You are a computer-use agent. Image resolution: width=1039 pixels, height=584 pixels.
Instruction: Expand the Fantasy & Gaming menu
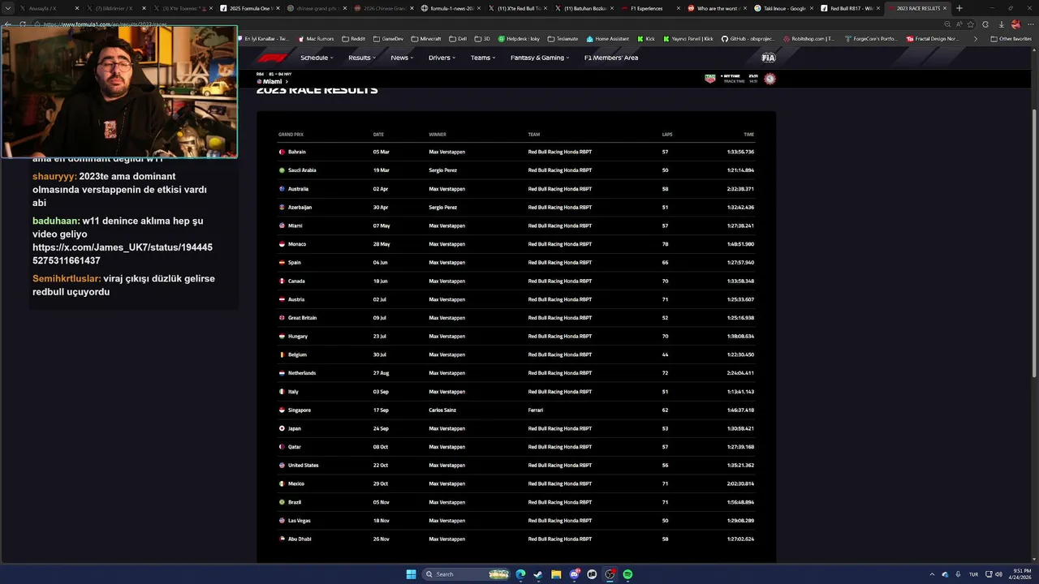[x=540, y=58]
